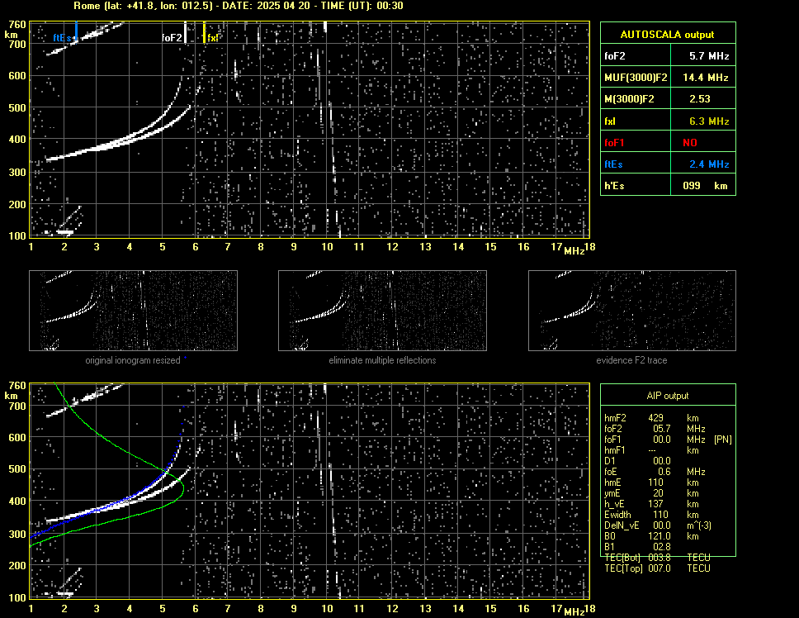Select the hmF1 row in AIP output
Screen dimensions: 799x618
651,450
